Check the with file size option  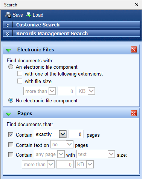(20, 81)
